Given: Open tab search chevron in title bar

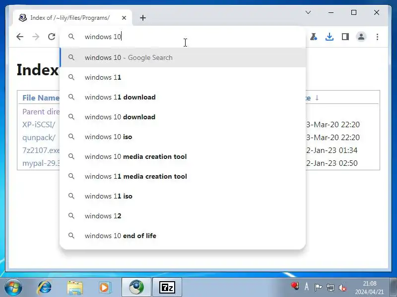Looking at the screenshot, I should tap(308, 12).
